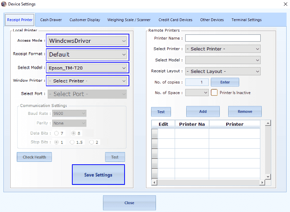Add the remote printer
290x212 pixels.
(203, 111)
